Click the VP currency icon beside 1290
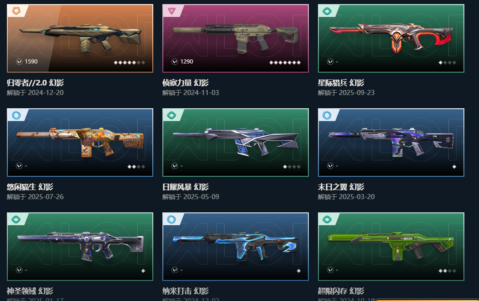This screenshot has height=301, width=479. click(175, 62)
